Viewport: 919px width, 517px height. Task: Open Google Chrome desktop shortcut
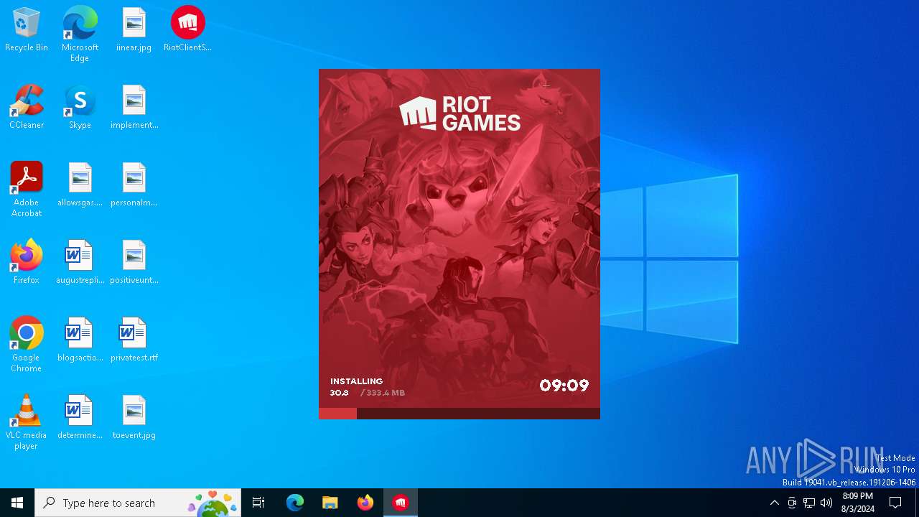click(27, 345)
